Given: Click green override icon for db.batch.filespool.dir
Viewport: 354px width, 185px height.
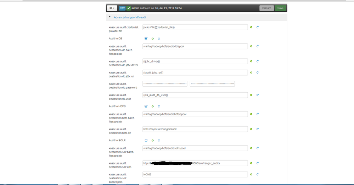Looking at the screenshot, I should pos(251,47).
